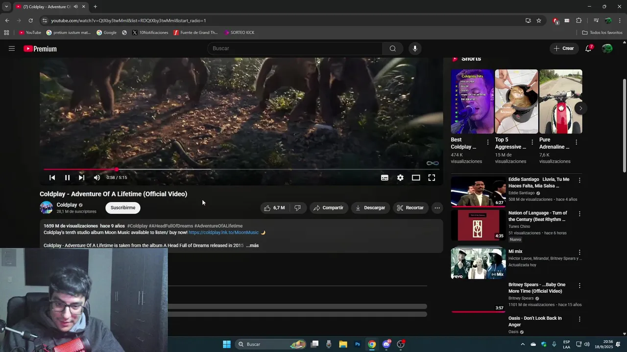Open the YouTube hamburger guide menu

(12, 48)
